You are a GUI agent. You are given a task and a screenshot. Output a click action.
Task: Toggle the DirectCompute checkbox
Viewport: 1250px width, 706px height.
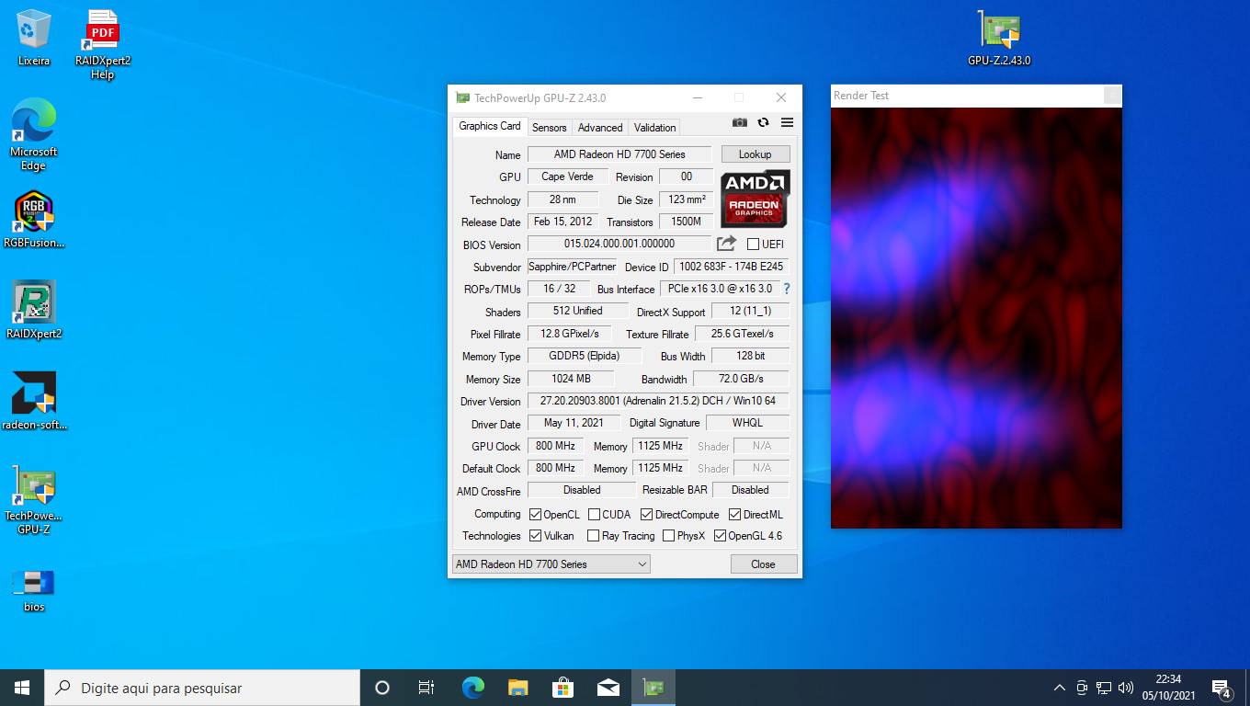647,515
